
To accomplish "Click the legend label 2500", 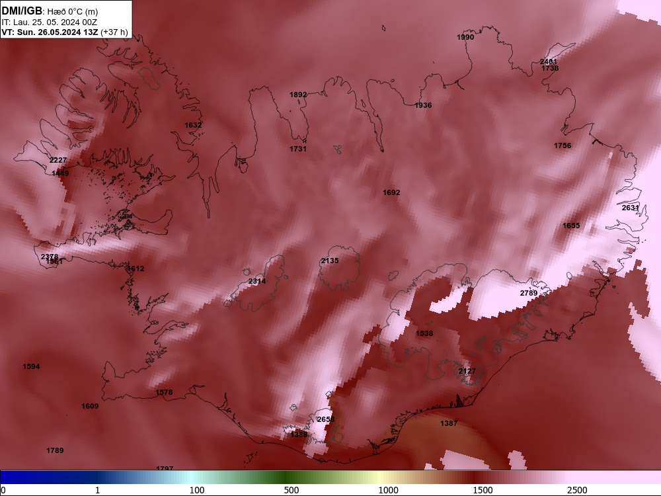I will pos(577,490).
